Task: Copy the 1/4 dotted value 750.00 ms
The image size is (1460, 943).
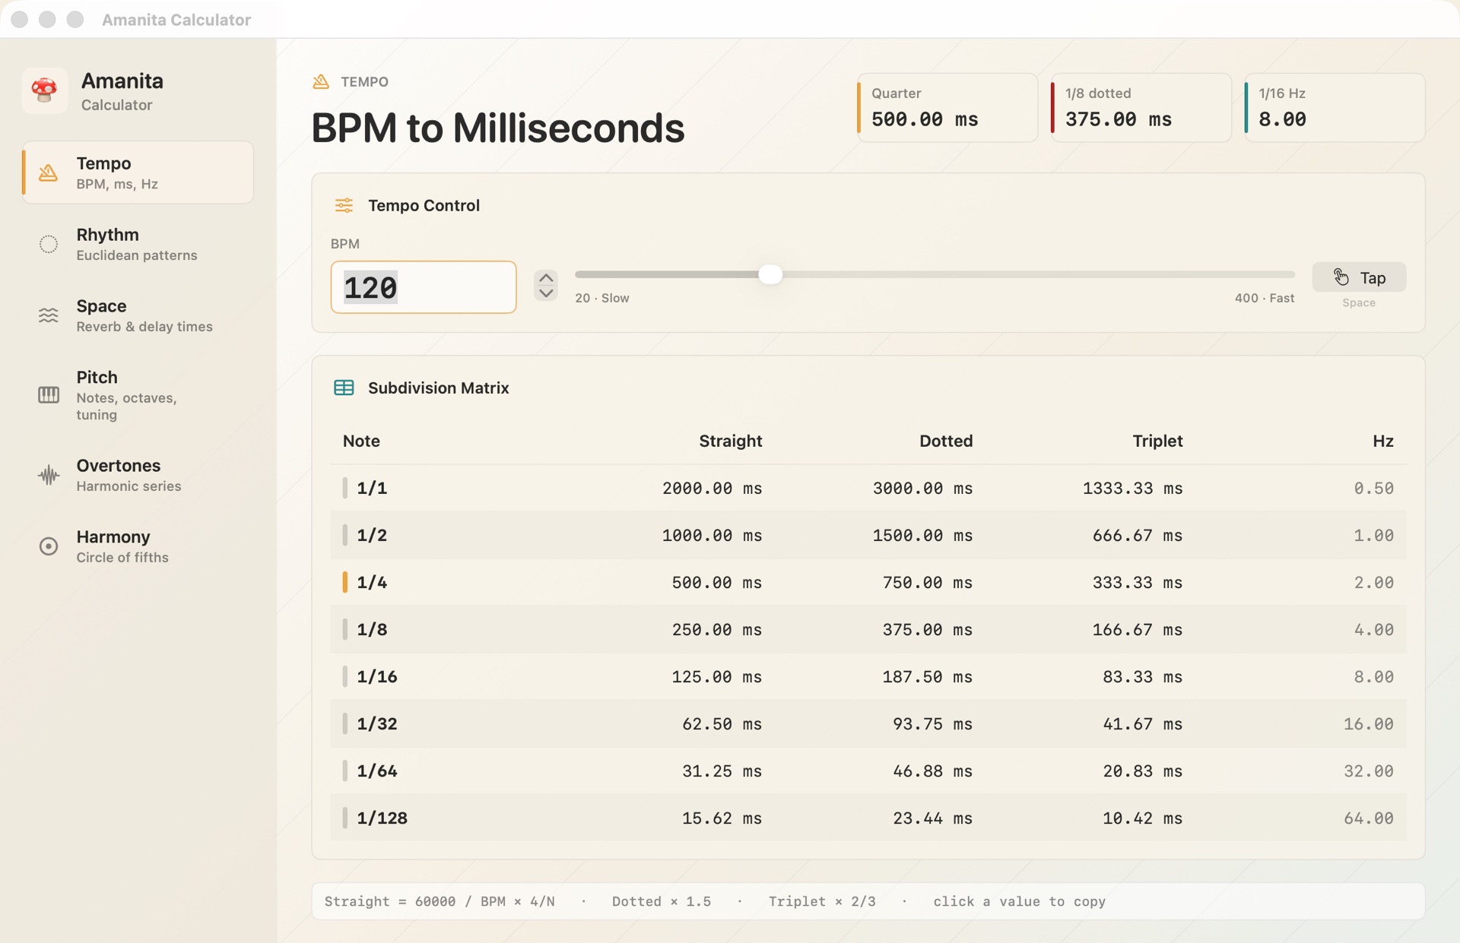Action: 928,583
